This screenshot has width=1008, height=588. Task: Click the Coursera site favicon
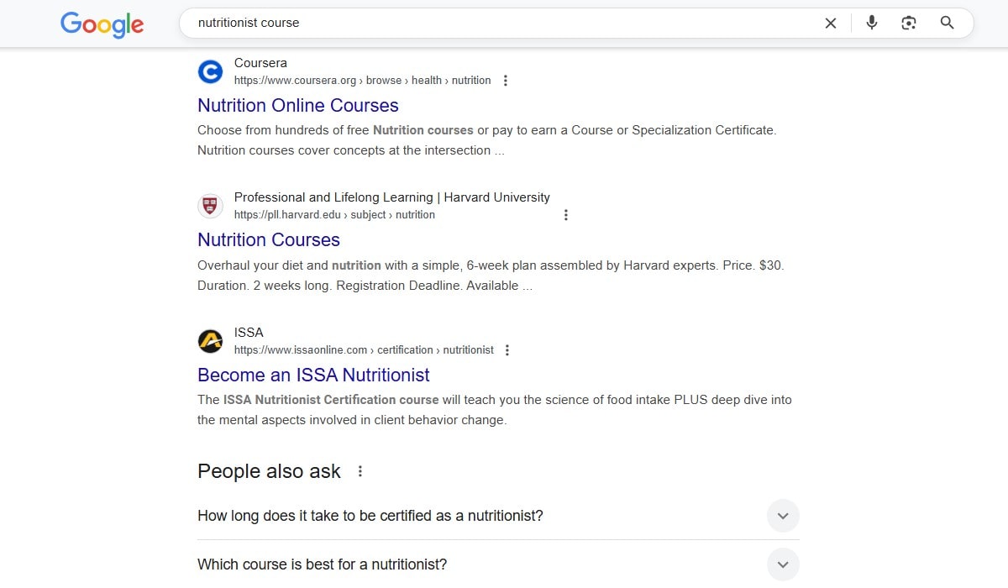pyautogui.click(x=210, y=71)
